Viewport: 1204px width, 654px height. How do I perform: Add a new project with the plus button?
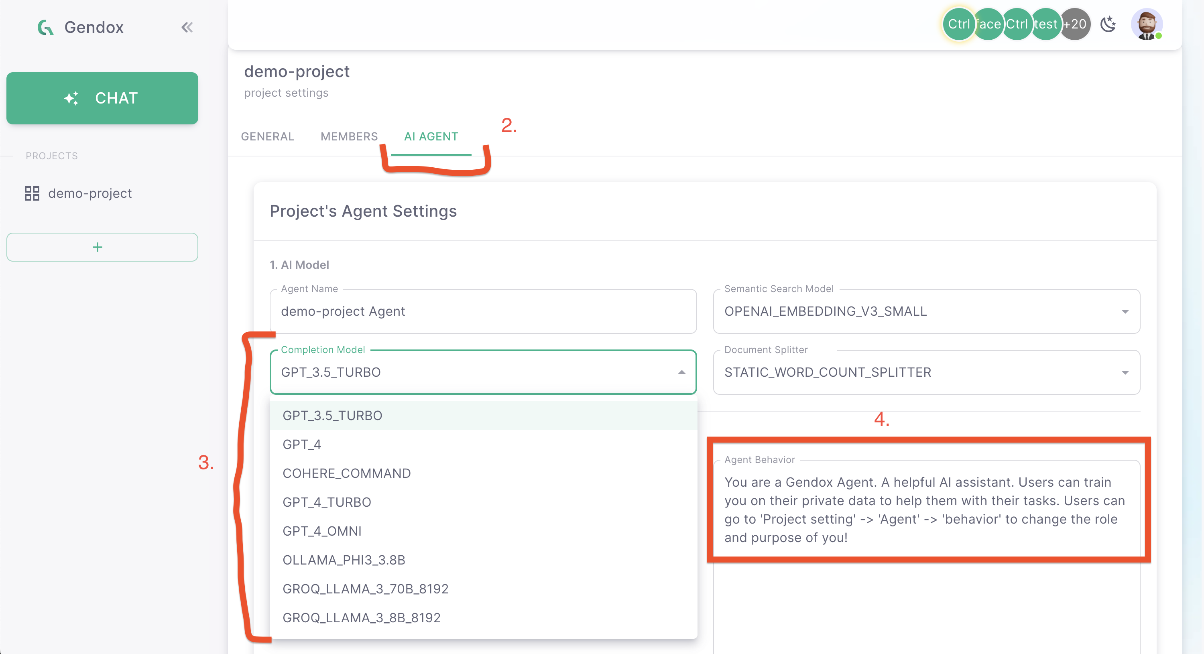pos(102,247)
